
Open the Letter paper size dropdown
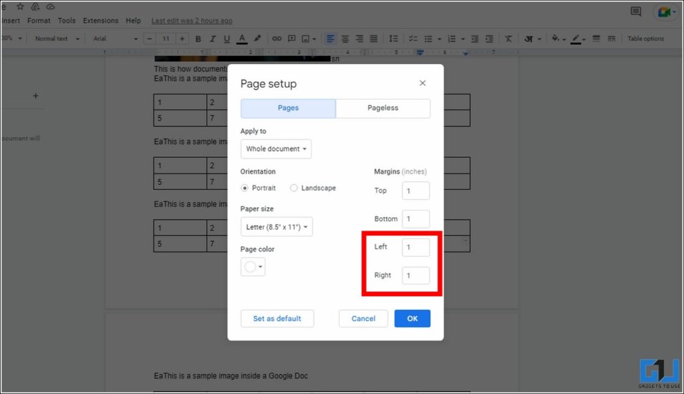coord(277,227)
